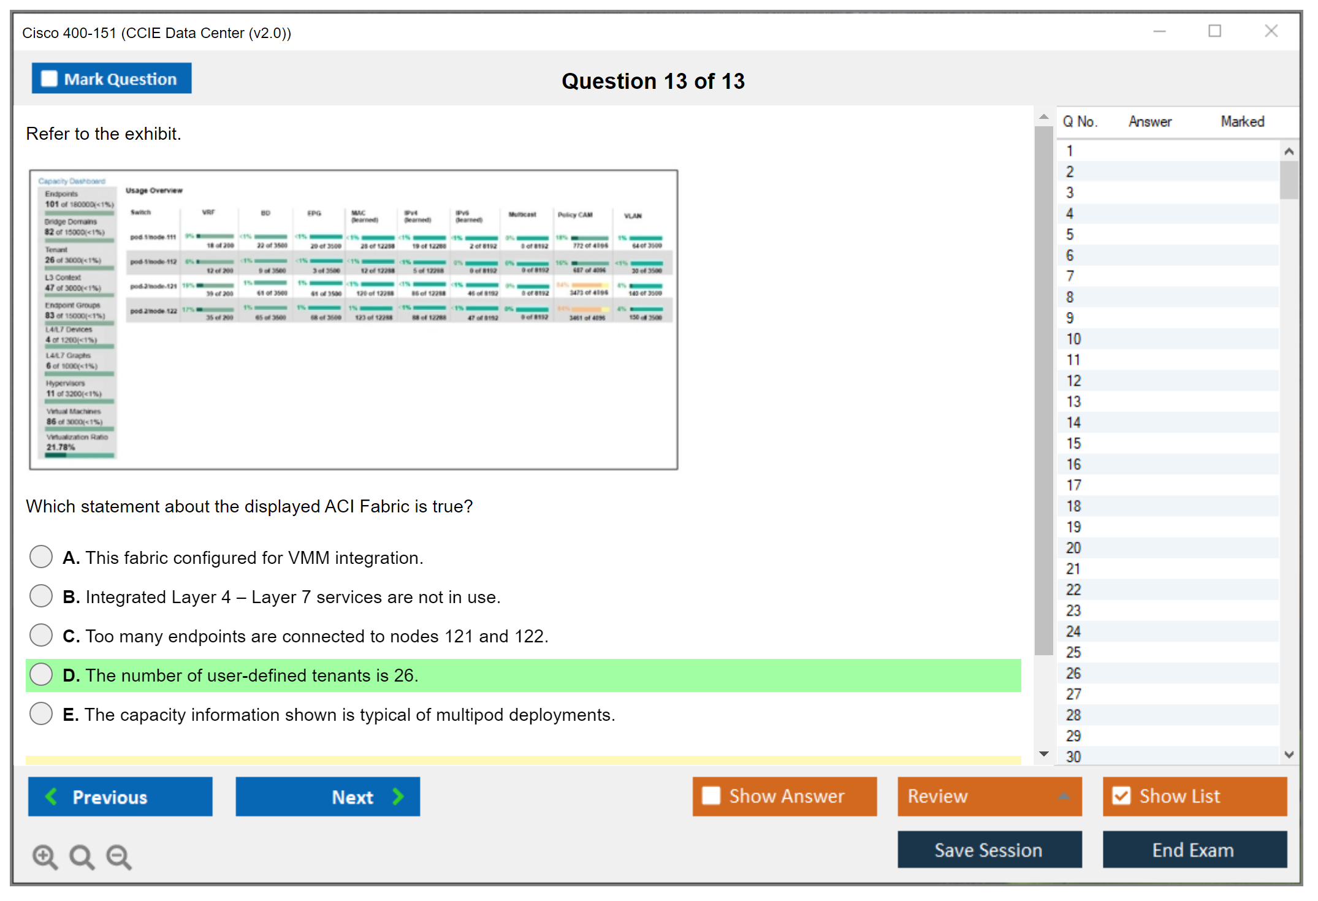Click the green right arrow on Next
Screen dimensions: 1318x901
[x=398, y=796]
